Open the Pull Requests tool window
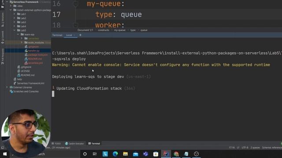 tap(3, 57)
